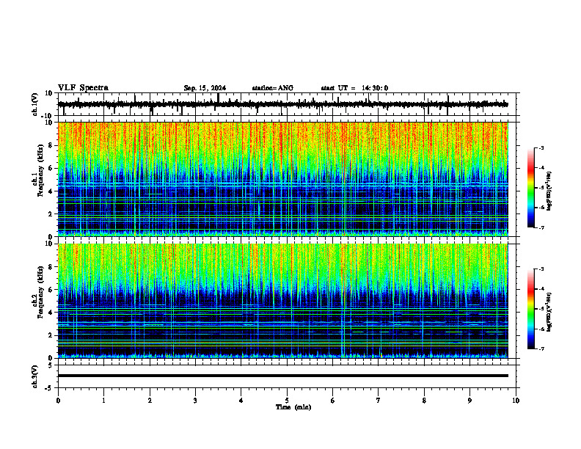581x449 pixels.
Task: Click the "-3" label on ch.1 color scale
Action: (541, 147)
